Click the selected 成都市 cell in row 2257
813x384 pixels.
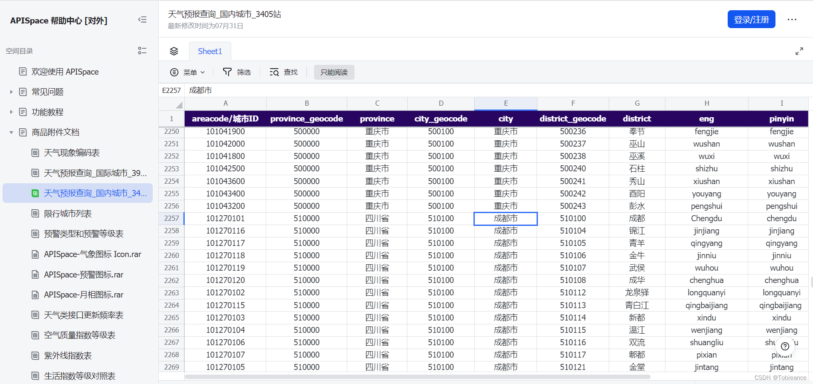[x=506, y=219]
